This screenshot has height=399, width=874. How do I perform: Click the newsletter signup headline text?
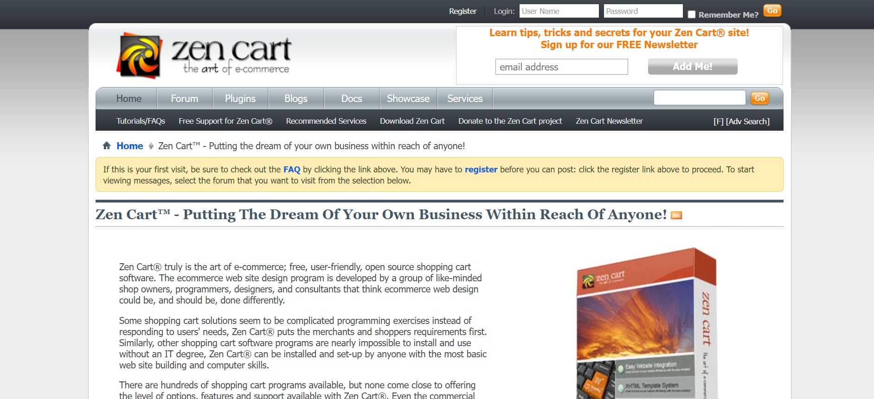[x=619, y=38]
